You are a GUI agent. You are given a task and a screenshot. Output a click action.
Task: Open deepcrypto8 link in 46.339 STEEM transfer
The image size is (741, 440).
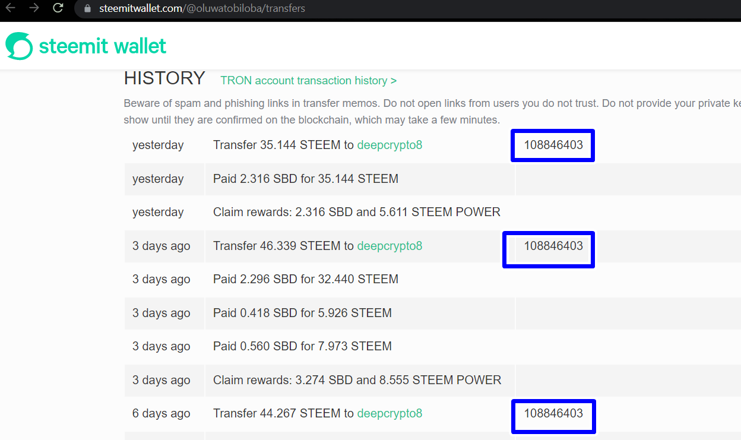[389, 246]
